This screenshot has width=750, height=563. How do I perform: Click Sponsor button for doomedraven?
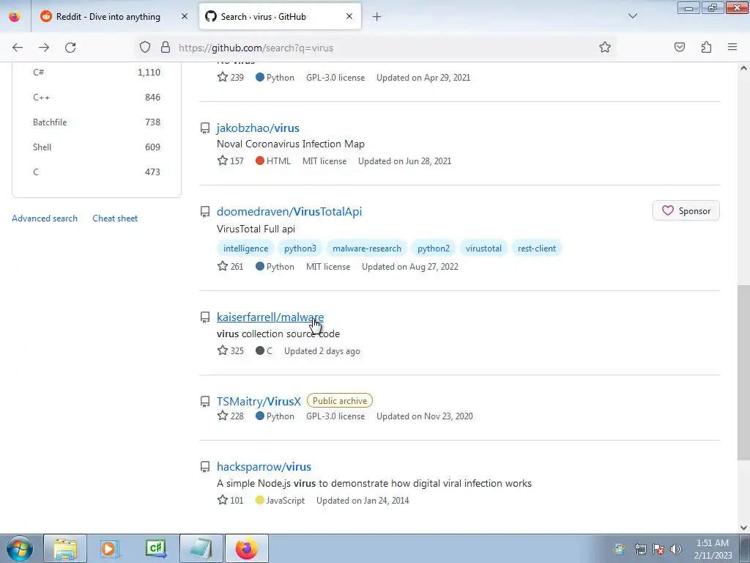[686, 210]
